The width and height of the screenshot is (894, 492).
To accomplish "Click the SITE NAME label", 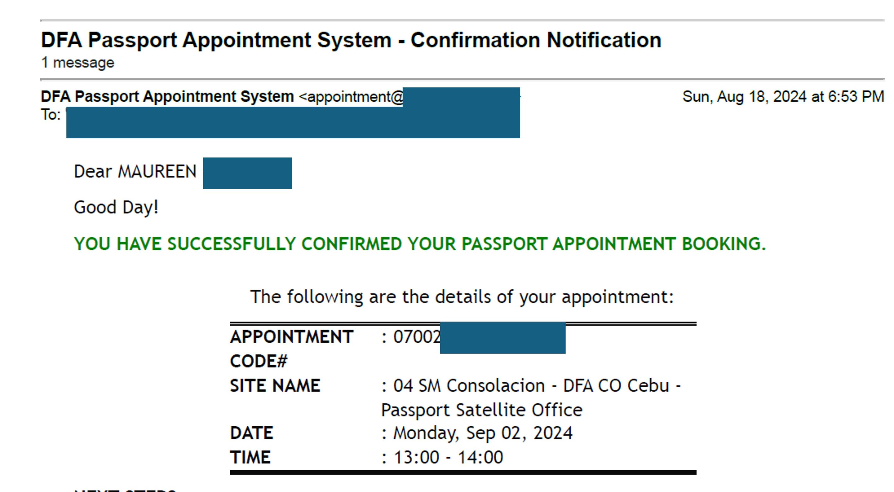I will point(275,386).
